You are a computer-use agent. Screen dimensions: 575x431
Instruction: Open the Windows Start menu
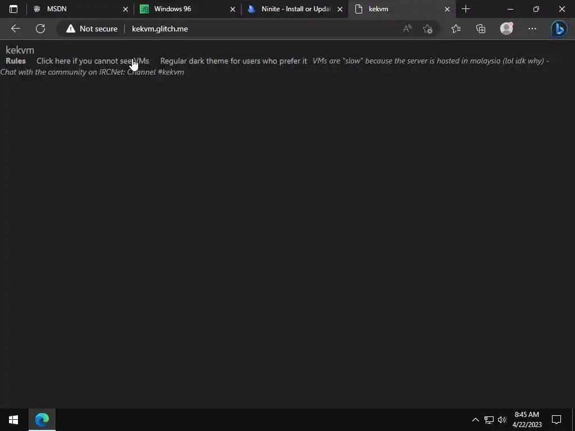[x=13, y=420]
